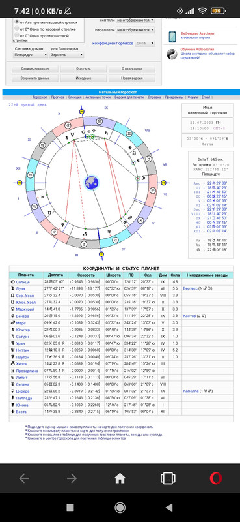Open the Элекция menu link
Image resolution: width=240 pixels, height=522 pixels.
75,97
